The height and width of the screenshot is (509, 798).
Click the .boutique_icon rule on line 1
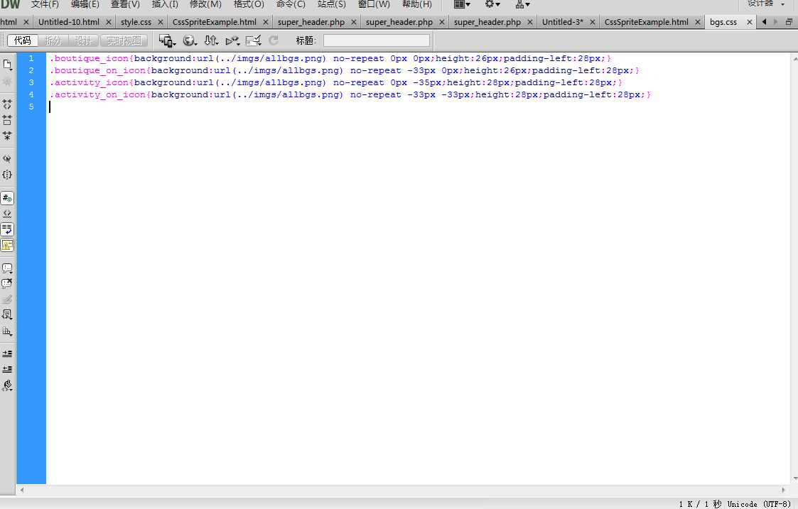point(330,58)
